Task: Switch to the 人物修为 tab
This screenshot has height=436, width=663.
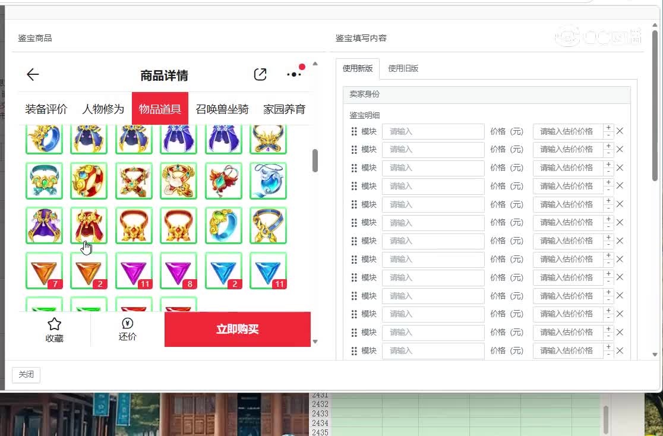Action: (x=103, y=109)
